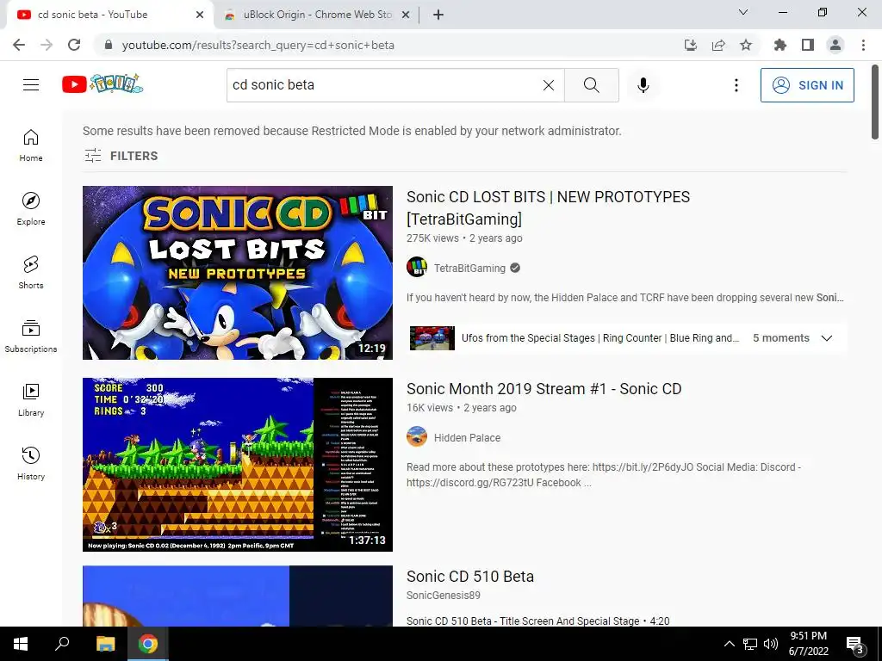This screenshot has height=661, width=882.
Task: Open the Chrome three-dot menu
Action: point(863,45)
